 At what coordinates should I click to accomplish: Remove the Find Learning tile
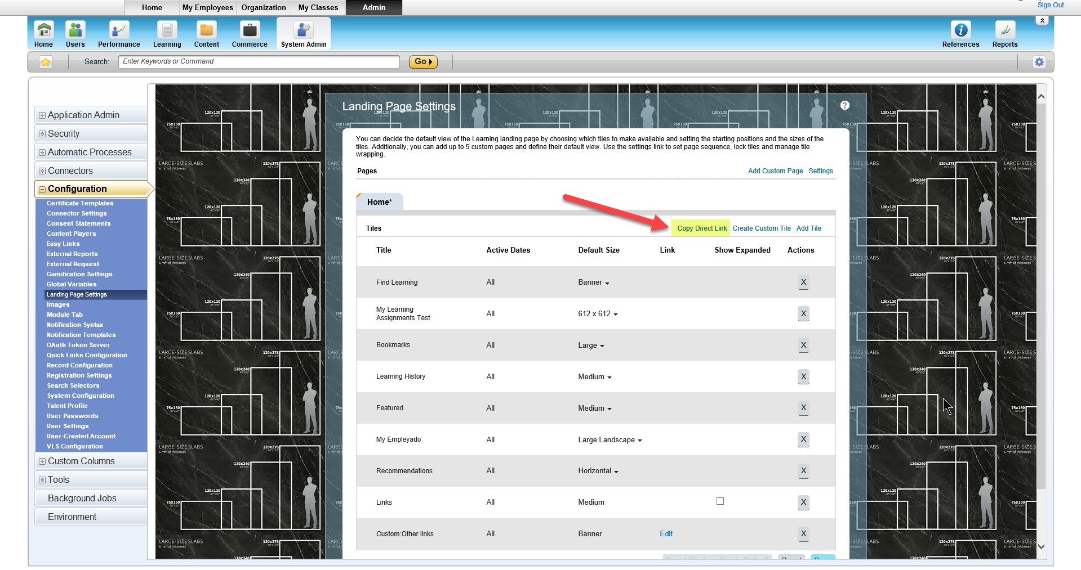tap(803, 282)
